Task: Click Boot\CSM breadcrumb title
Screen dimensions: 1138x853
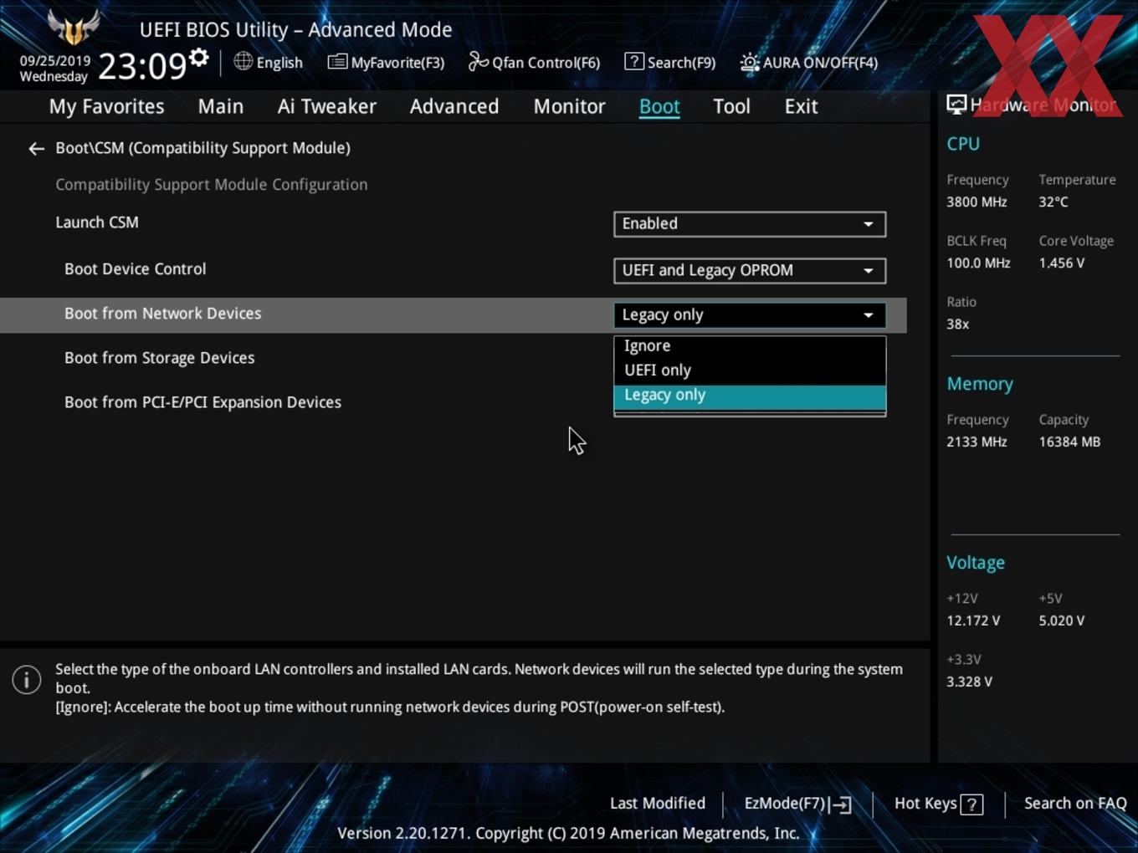Action: pyautogui.click(x=202, y=148)
